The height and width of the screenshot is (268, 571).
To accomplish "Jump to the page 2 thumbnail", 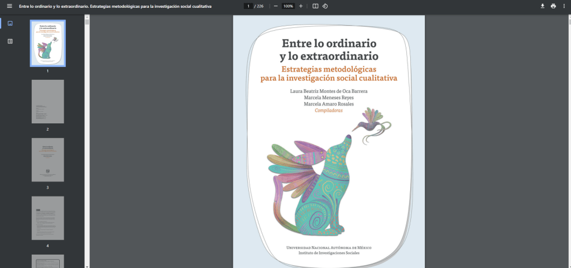I will pos(47,102).
